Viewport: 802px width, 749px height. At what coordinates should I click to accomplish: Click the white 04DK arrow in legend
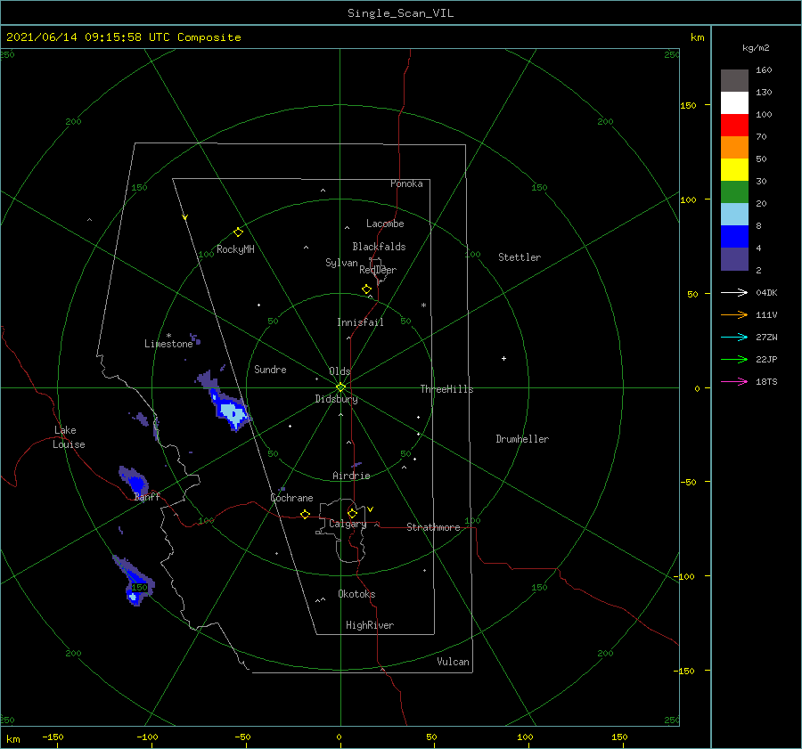(x=734, y=292)
